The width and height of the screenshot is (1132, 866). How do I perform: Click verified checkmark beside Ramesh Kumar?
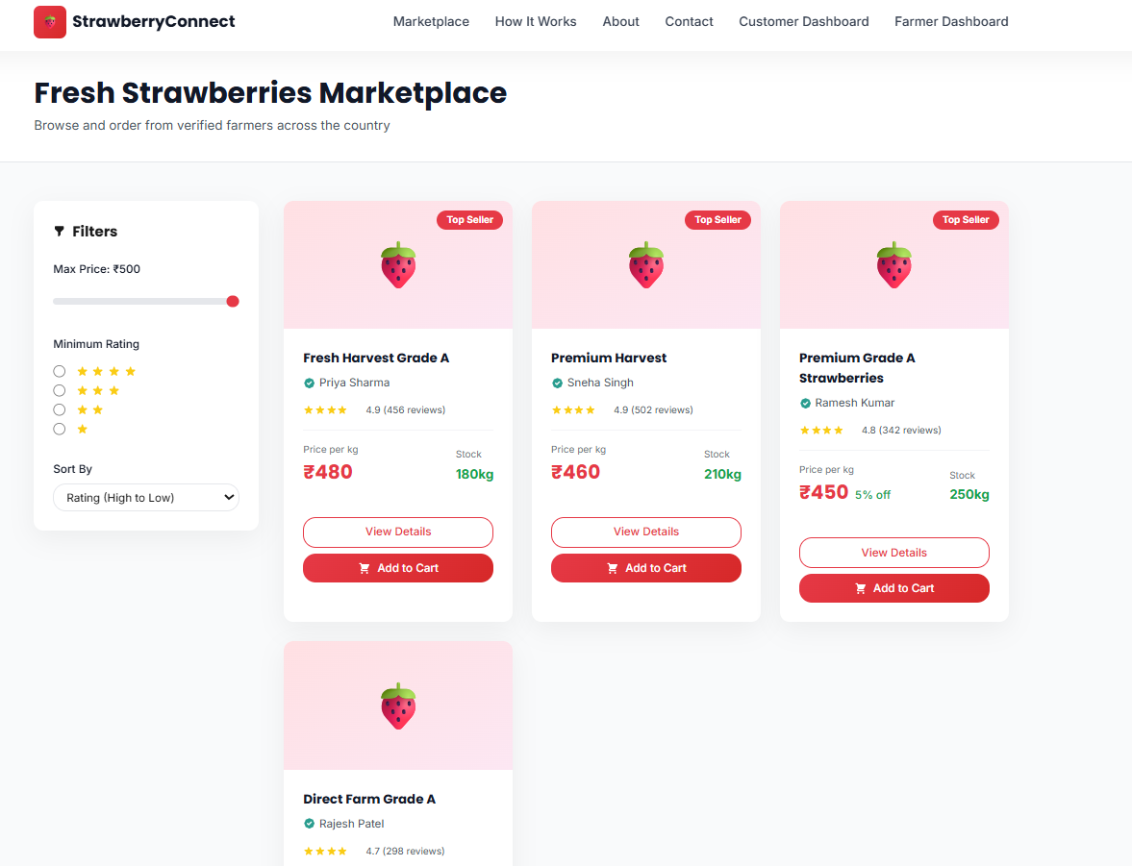806,404
